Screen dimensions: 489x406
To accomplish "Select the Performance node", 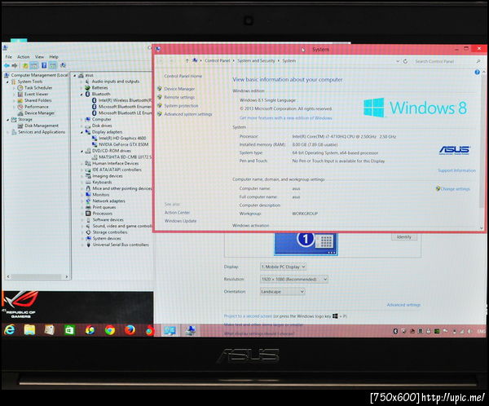I will click(37, 107).
